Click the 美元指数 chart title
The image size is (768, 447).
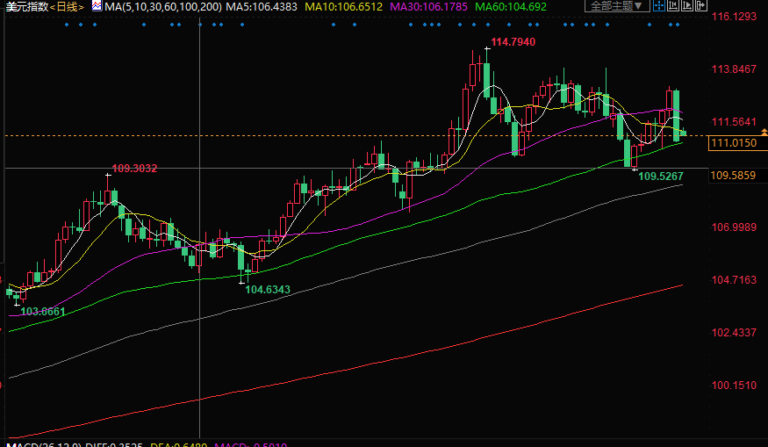25,6
